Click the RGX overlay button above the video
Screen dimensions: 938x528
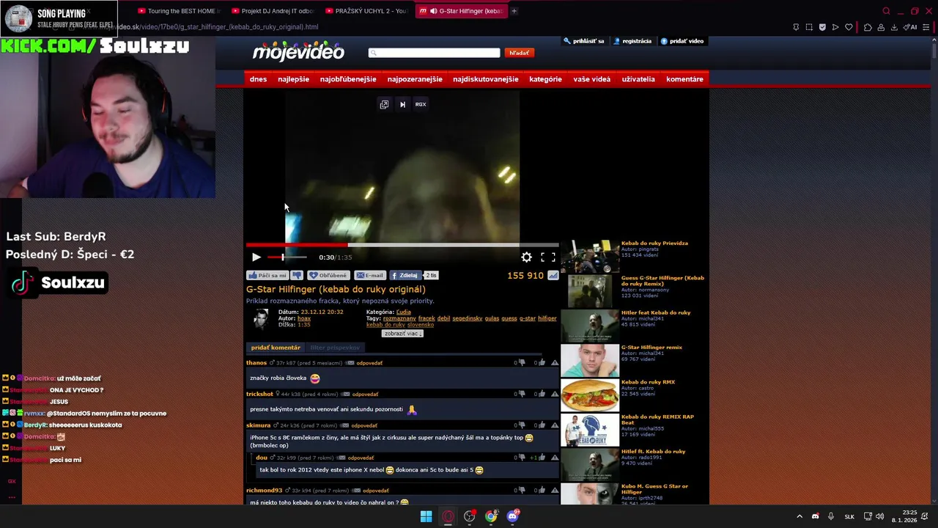[421, 104]
